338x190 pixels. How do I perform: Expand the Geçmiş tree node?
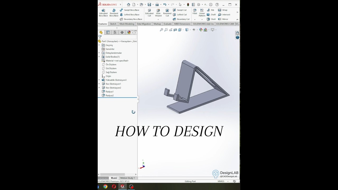coord(99,45)
